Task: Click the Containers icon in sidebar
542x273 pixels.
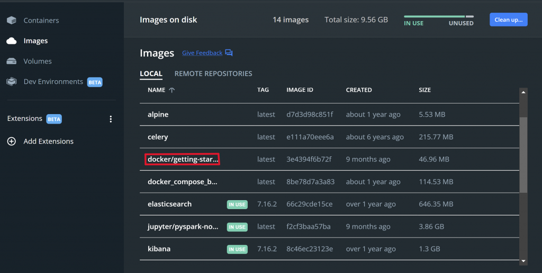Action: pyautogui.click(x=11, y=21)
